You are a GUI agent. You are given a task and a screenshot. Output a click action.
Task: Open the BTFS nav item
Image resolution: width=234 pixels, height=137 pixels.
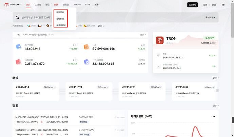[x=87, y=5]
